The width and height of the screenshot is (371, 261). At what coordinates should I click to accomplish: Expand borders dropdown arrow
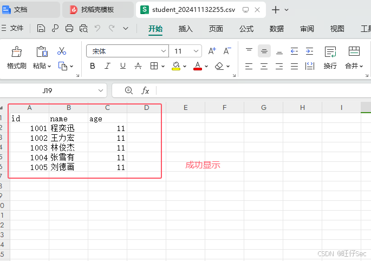[163, 66]
